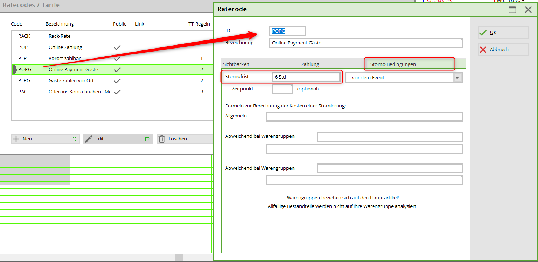Click the 'vor dem Event' combo box
Image resolution: width=538 pixels, height=262 pixels.
[x=399, y=78]
